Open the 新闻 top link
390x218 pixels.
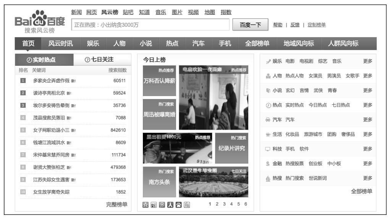click(x=76, y=12)
